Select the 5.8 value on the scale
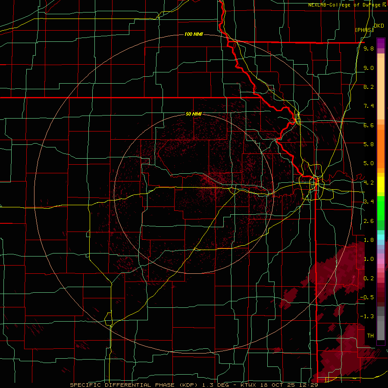This screenshot has width=388, height=388. (x=369, y=144)
